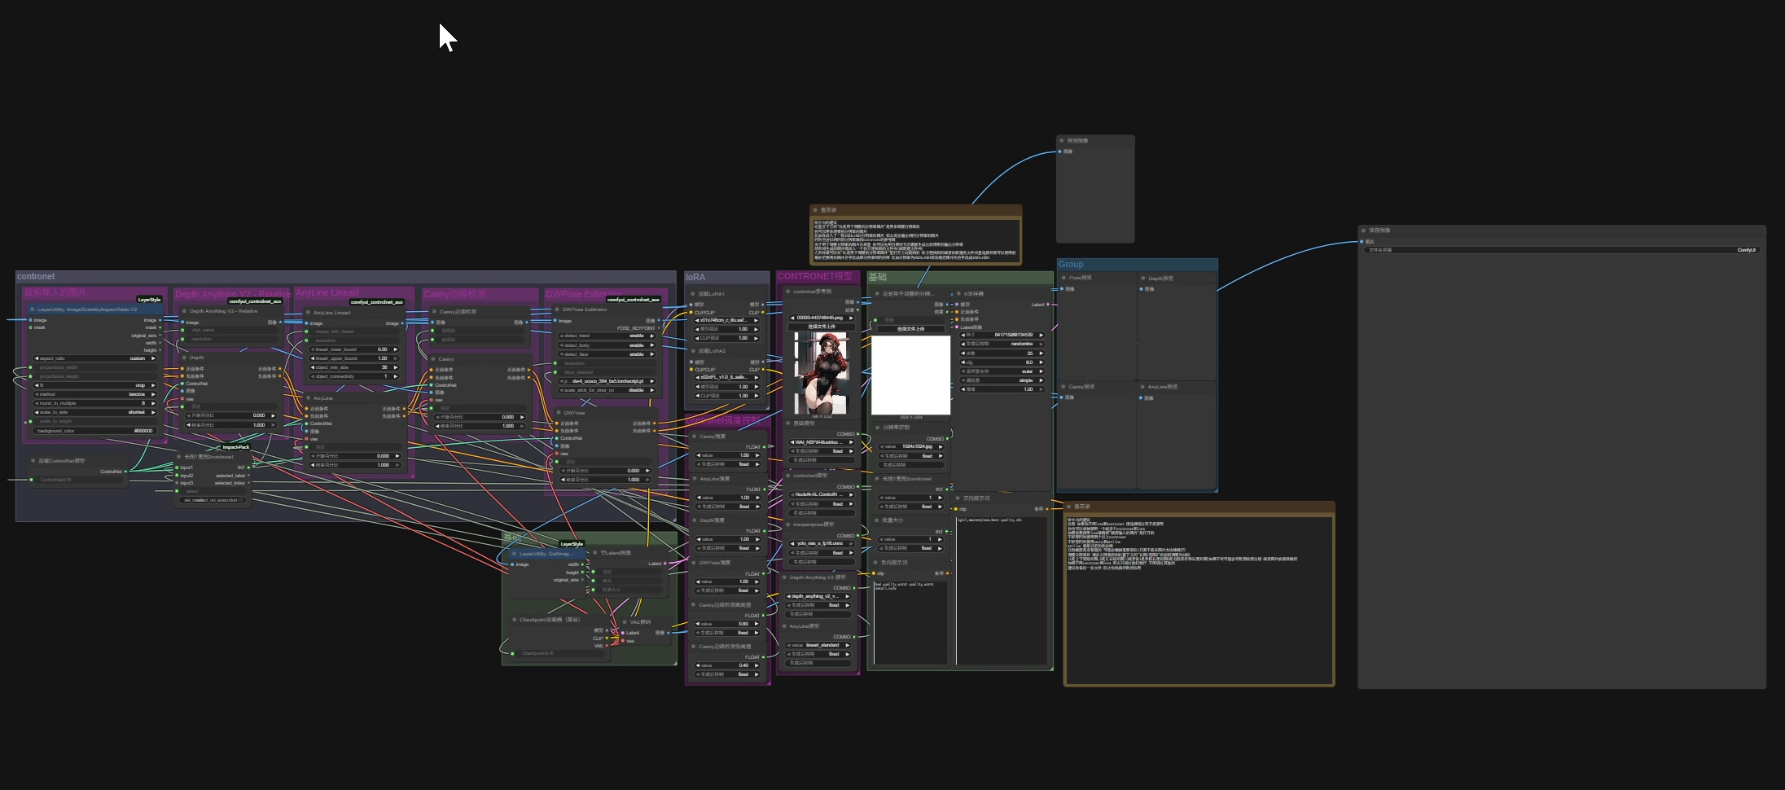The height and width of the screenshot is (790, 1785).
Task: Open the 采样器名称 euler combo in K采样器
Action: click(x=1002, y=371)
